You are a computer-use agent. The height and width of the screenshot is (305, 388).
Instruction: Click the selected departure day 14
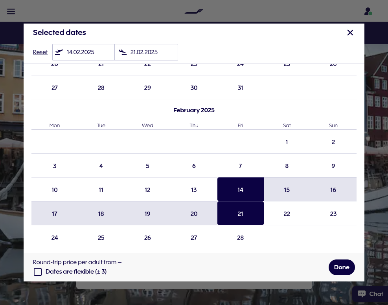[x=240, y=189]
